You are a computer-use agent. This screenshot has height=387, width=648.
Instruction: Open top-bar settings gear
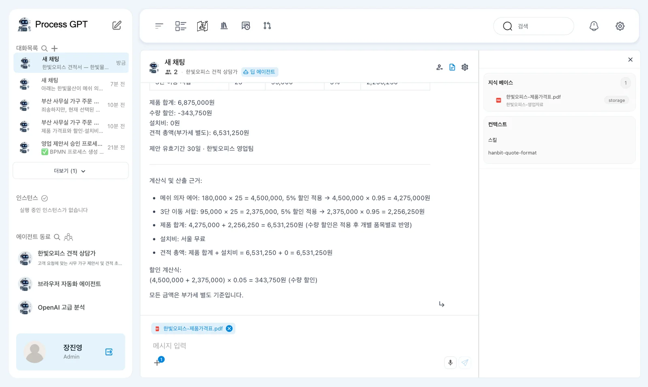tap(620, 26)
